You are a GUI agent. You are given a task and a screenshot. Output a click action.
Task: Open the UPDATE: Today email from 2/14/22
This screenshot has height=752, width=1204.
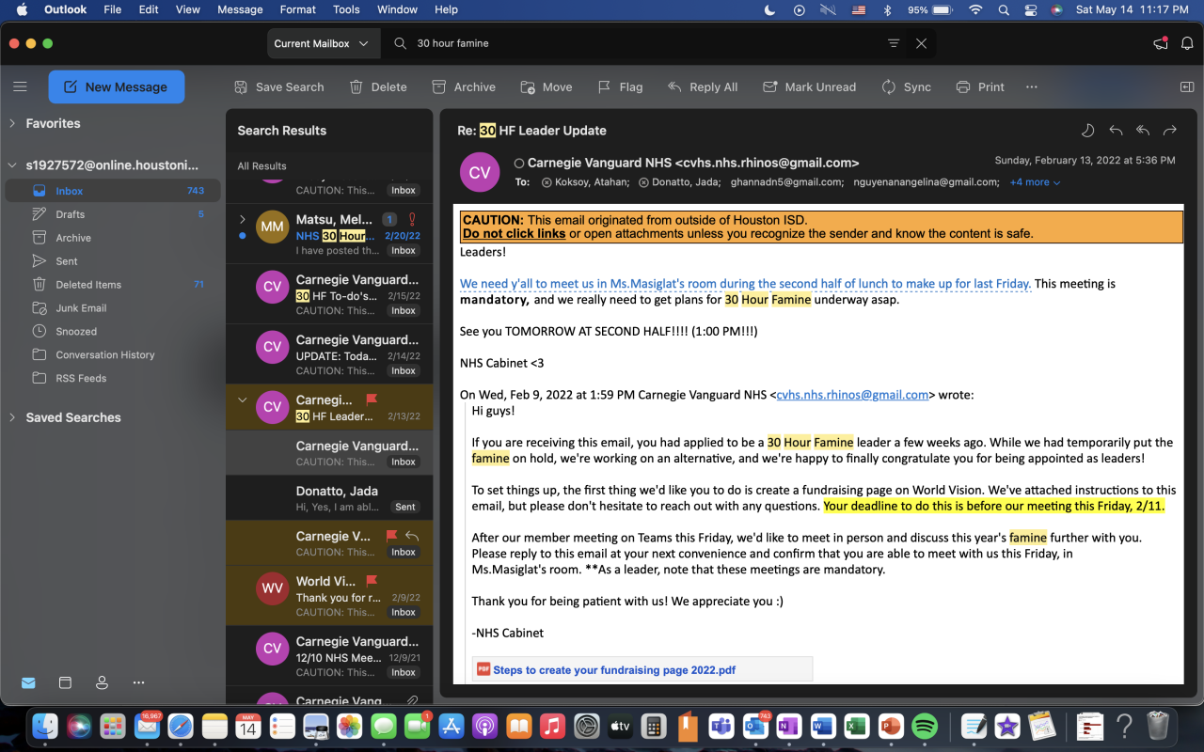329,354
